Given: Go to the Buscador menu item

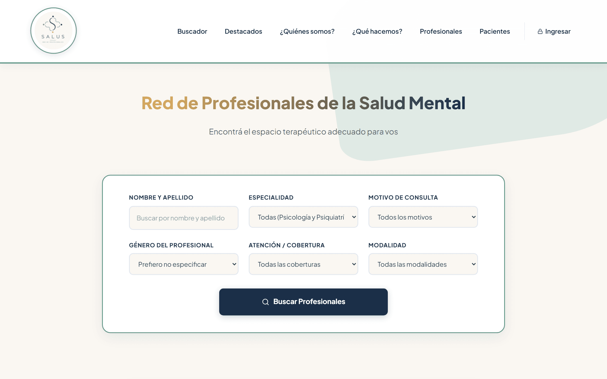Looking at the screenshot, I should coord(192,31).
